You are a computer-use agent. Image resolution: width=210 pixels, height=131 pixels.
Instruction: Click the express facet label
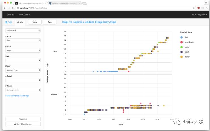[54, 94]
